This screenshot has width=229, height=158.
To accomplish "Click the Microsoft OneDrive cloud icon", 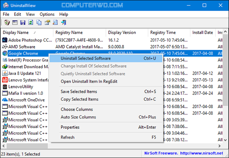I will pyautogui.click(x=5, y=100).
